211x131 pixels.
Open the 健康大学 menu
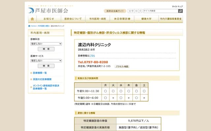[146, 19]
